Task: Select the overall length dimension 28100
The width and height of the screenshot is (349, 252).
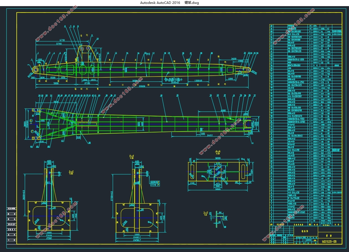Action: coord(142,87)
